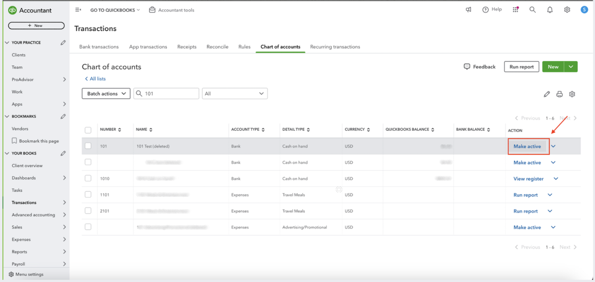
Task: Check the row 2101 checkbox
Action: pyautogui.click(x=88, y=211)
